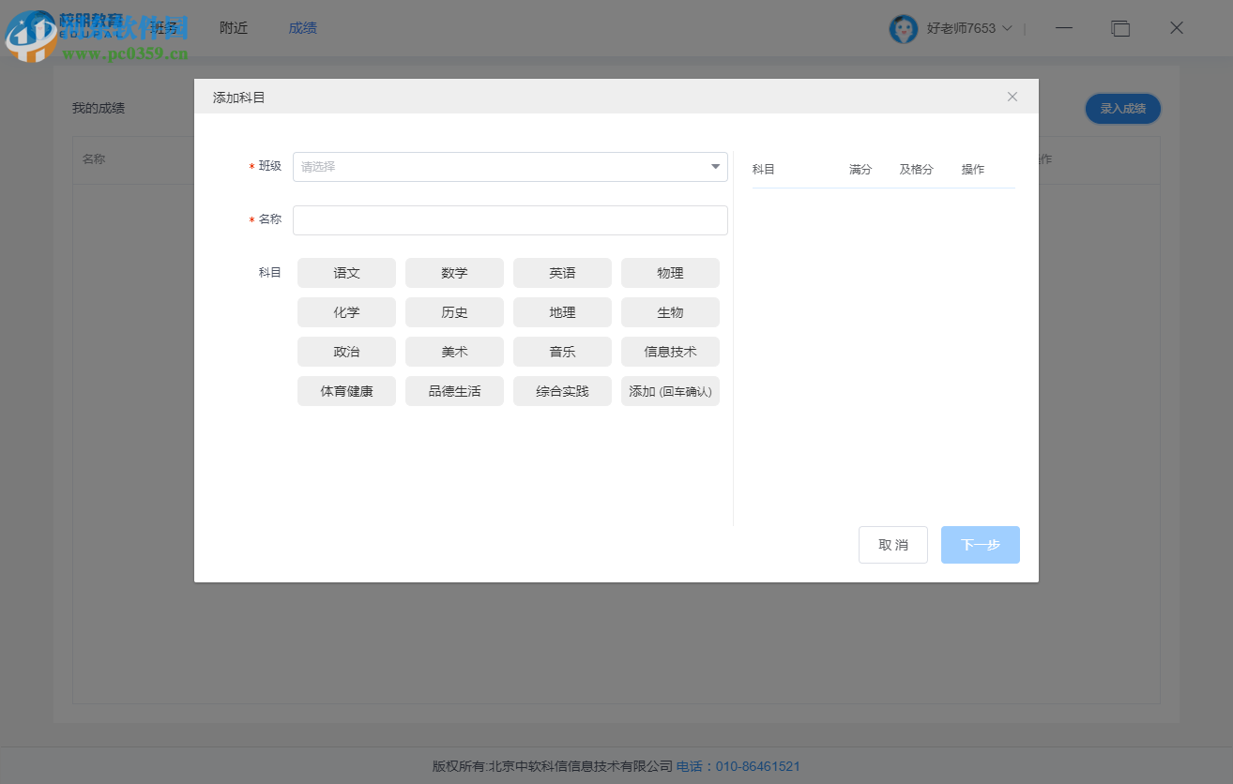1233x784 pixels.
Task: Click the 下一步 button
Action: (980, 545)
